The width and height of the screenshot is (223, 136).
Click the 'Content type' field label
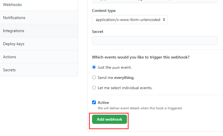(x=104, y=11)
